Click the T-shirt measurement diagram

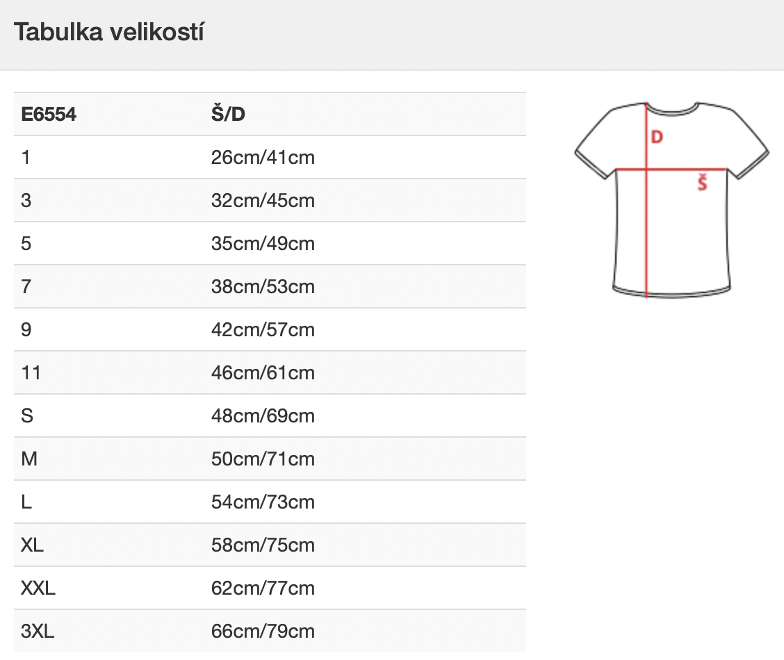point(671,200)
